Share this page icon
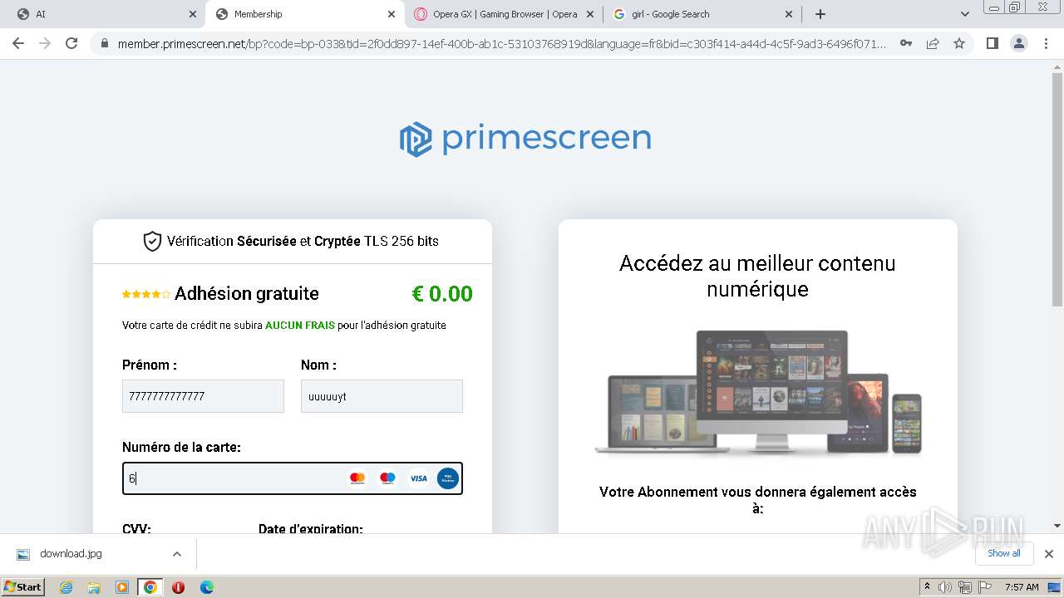1064x598 pixels. click(x=933, y=43)
